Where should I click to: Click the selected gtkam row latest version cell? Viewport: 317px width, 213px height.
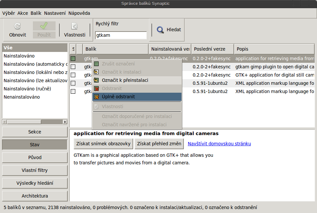point(211,59)
